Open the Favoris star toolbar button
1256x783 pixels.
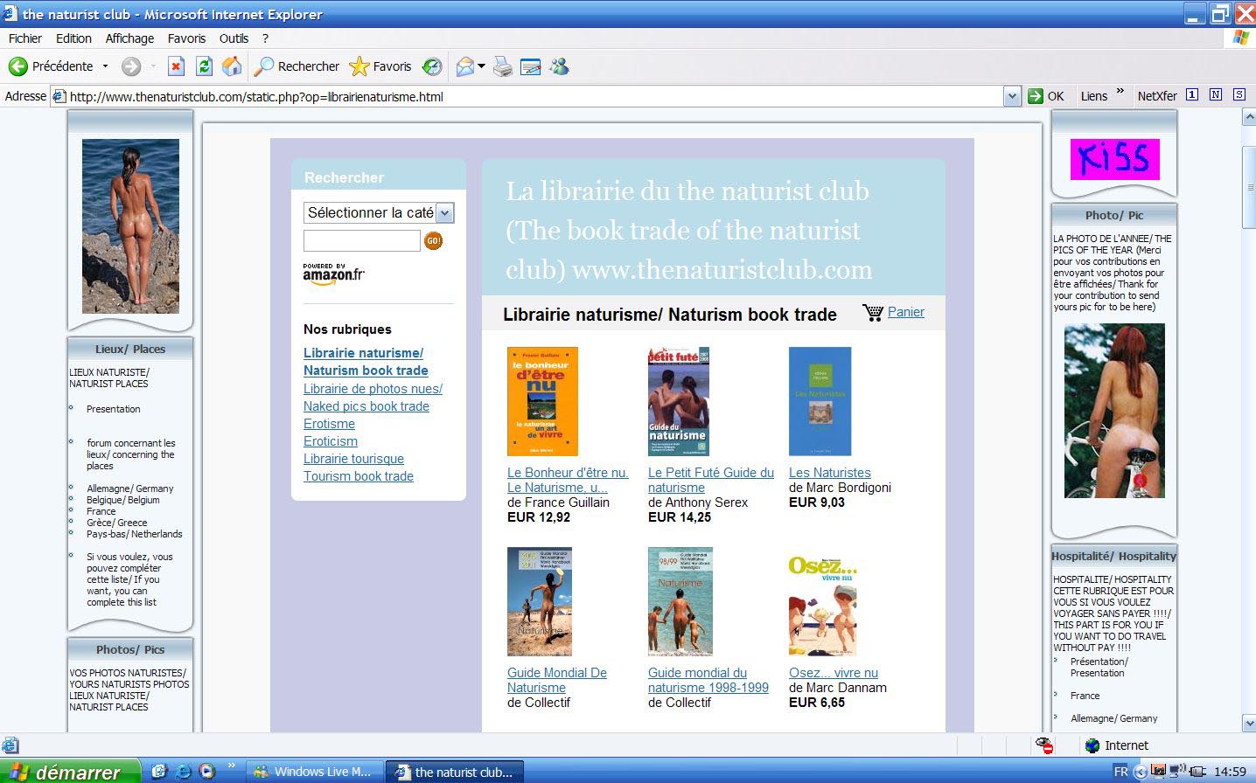[x=380, y=66]
